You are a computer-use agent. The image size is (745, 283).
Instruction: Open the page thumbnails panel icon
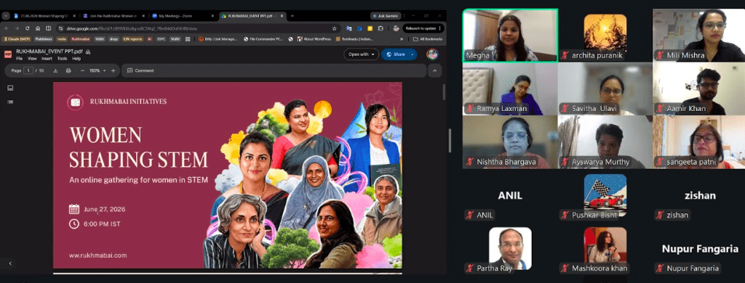(10, 88)
